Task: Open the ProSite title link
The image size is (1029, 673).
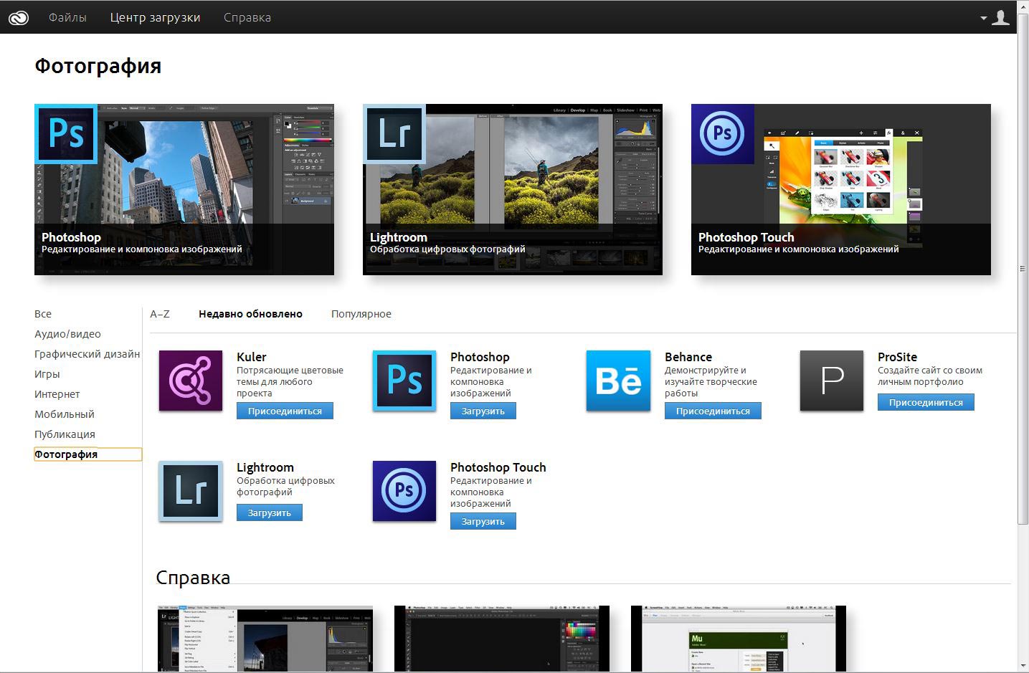Action: tap(897, 357)
